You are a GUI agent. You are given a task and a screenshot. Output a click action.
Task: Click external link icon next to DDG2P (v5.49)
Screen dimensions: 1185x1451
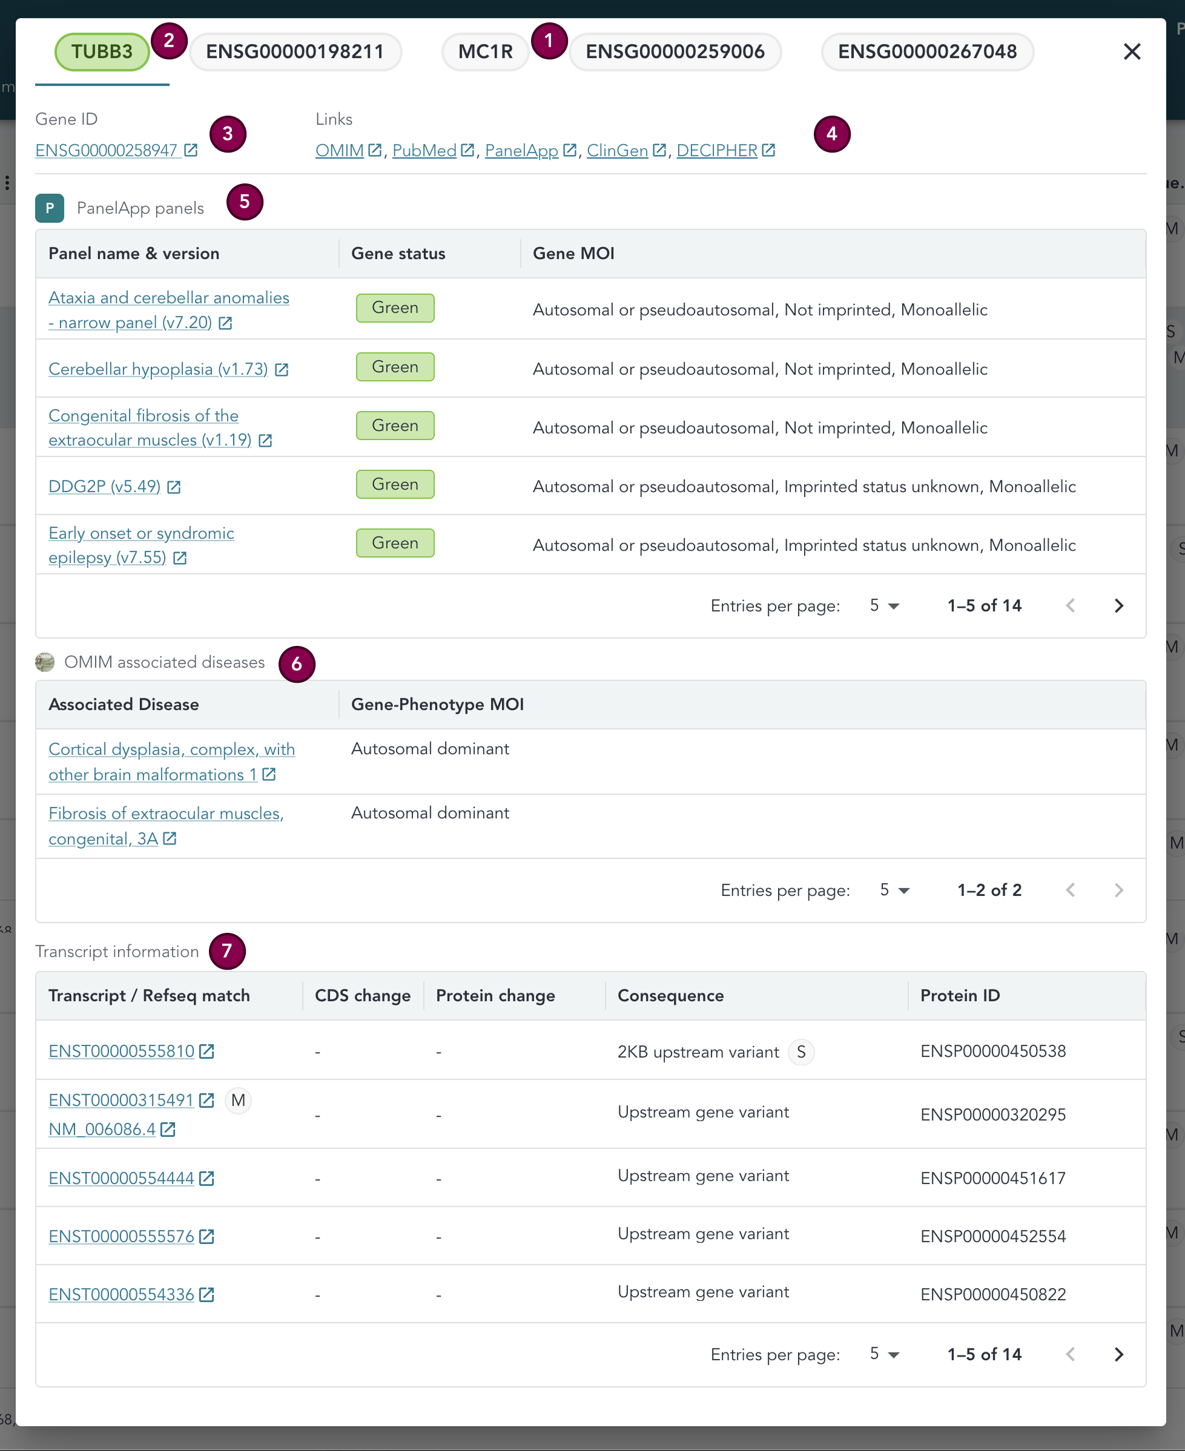click(x=174, y=487)
